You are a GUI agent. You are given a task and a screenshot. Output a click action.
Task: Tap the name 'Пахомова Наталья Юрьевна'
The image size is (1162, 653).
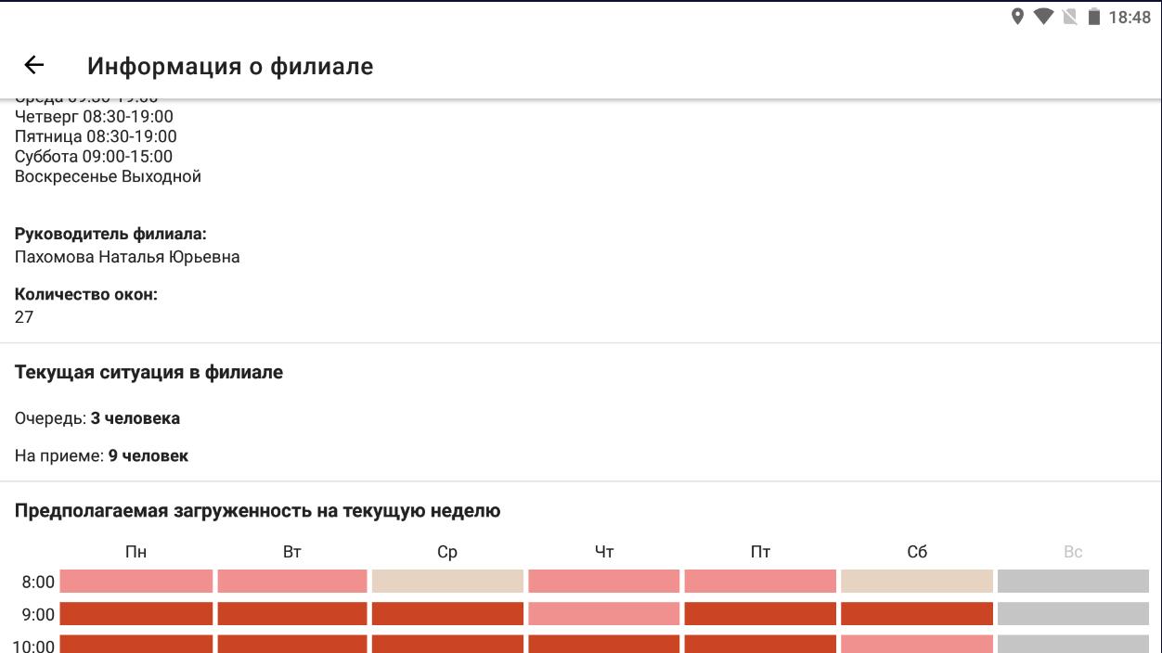[127, 257]
